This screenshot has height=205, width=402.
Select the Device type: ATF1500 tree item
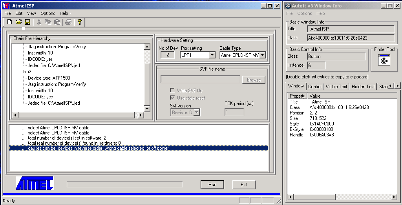(49, 78)
